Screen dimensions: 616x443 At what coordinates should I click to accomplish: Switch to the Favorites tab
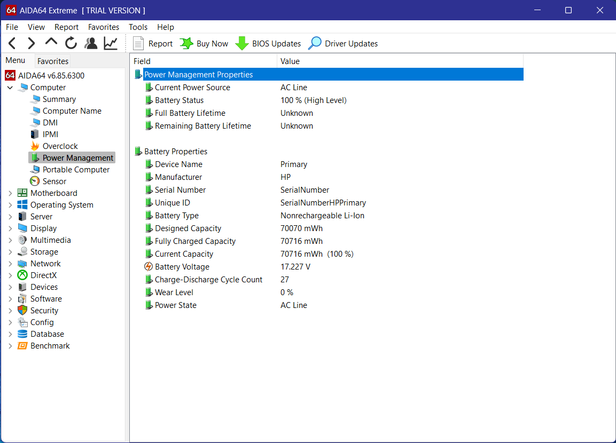click(53, 61)
